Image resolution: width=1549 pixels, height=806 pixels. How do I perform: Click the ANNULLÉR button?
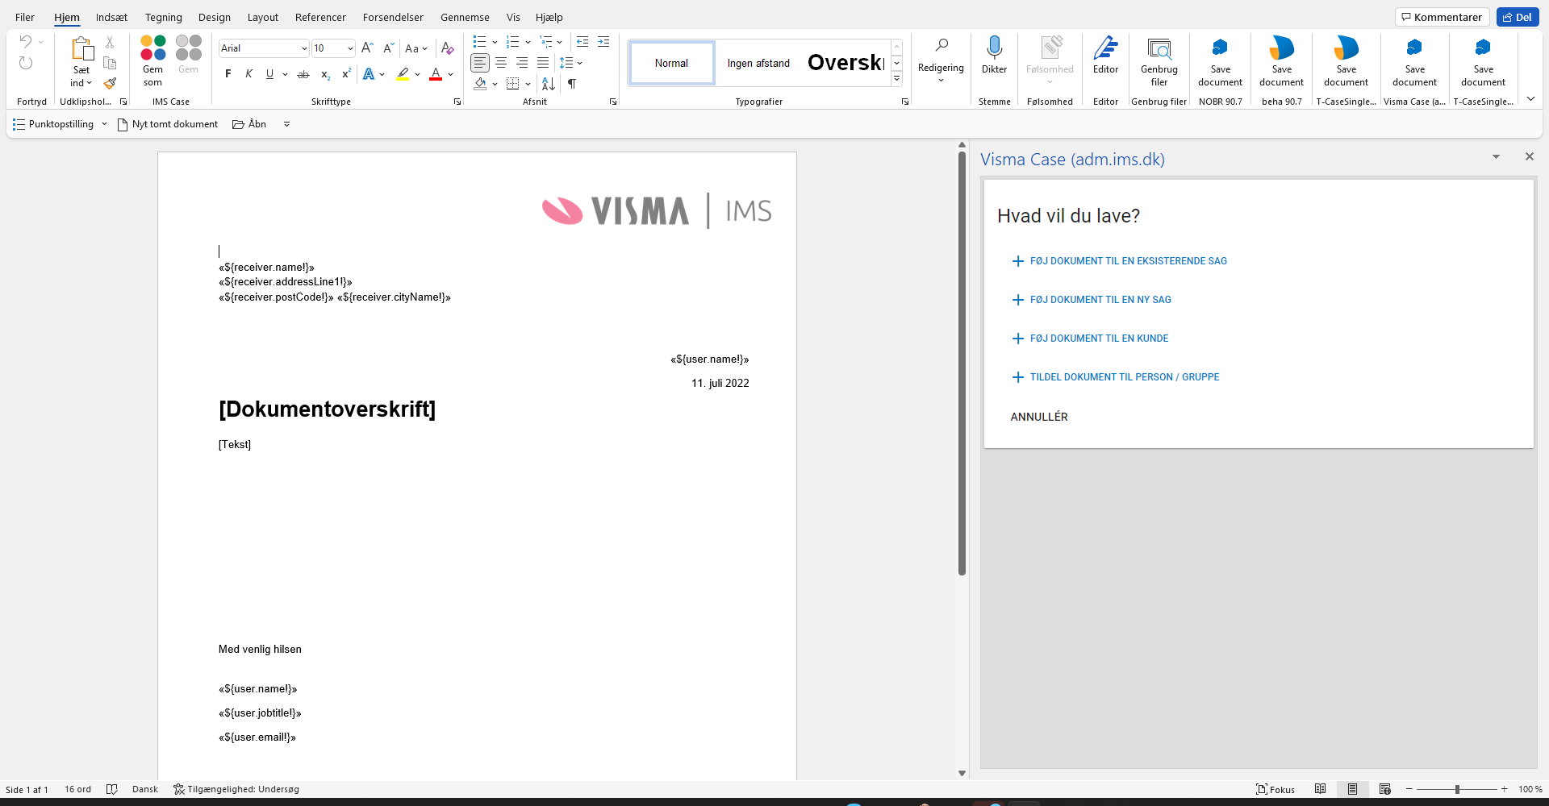coord(1038,417)
